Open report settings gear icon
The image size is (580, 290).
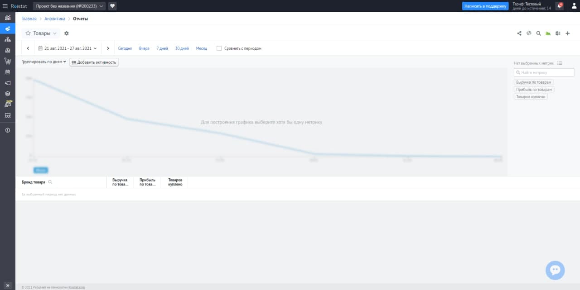pyautogui.click(x=67, y=33)
